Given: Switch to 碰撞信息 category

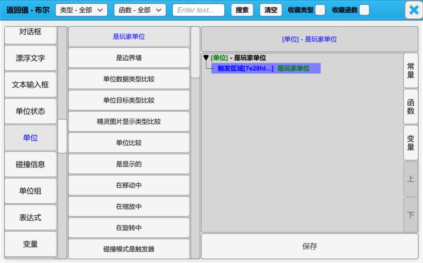Looking at the screenshot, I should pos(31,164).
